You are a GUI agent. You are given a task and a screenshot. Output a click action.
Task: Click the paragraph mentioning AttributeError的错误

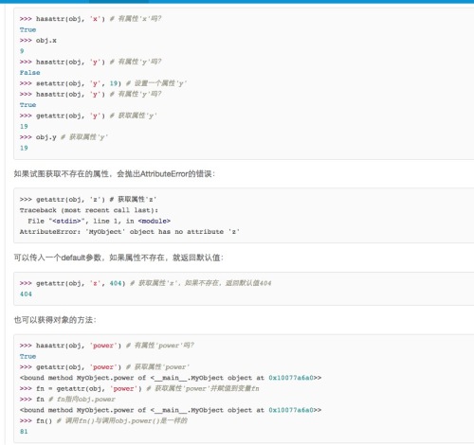(114, 174)
